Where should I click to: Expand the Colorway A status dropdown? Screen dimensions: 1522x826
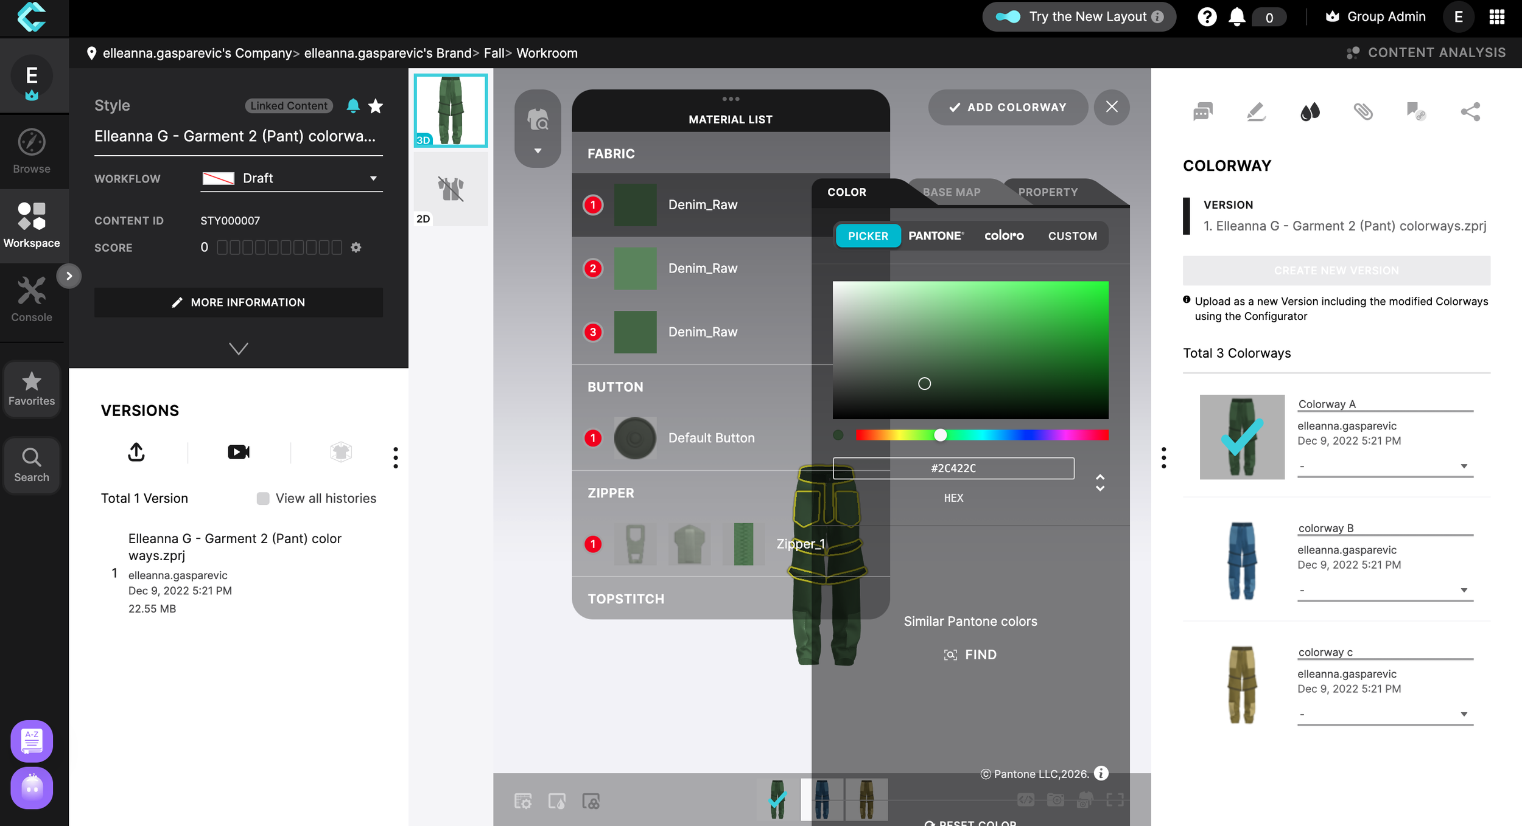pos(1384,467)
